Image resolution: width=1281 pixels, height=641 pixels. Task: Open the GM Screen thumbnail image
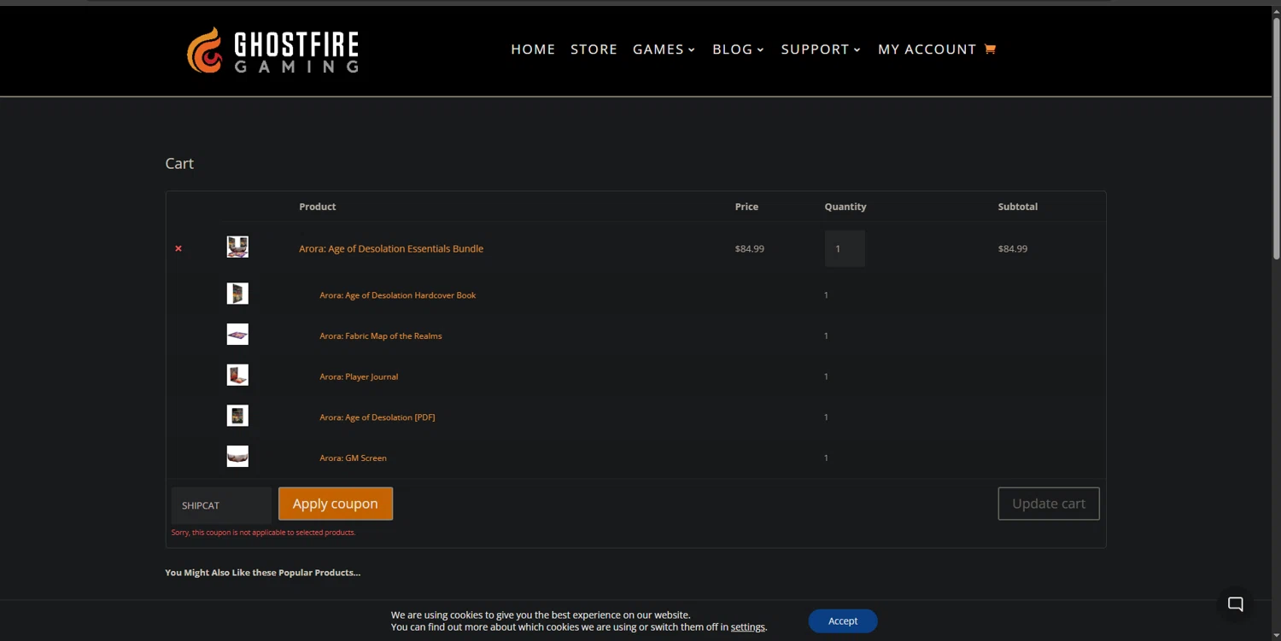click(x=237, y=457)
